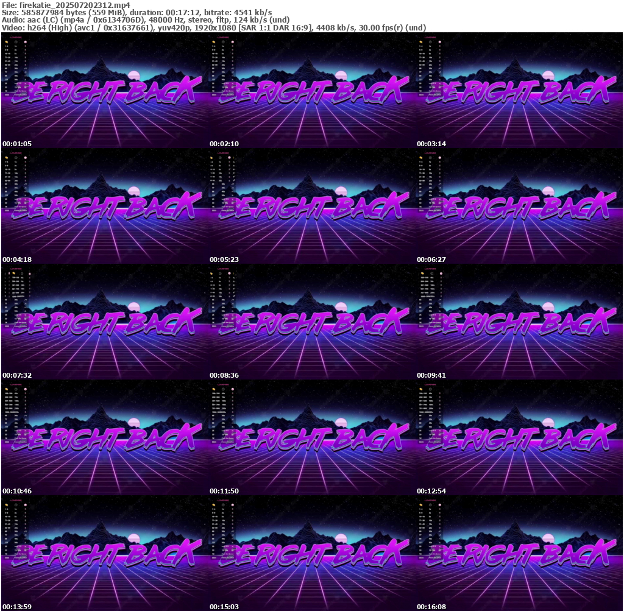Click the thumbnail at timestamp 00:03:14
This screenshot has width=624, height=611.
[x=519, y=90]
